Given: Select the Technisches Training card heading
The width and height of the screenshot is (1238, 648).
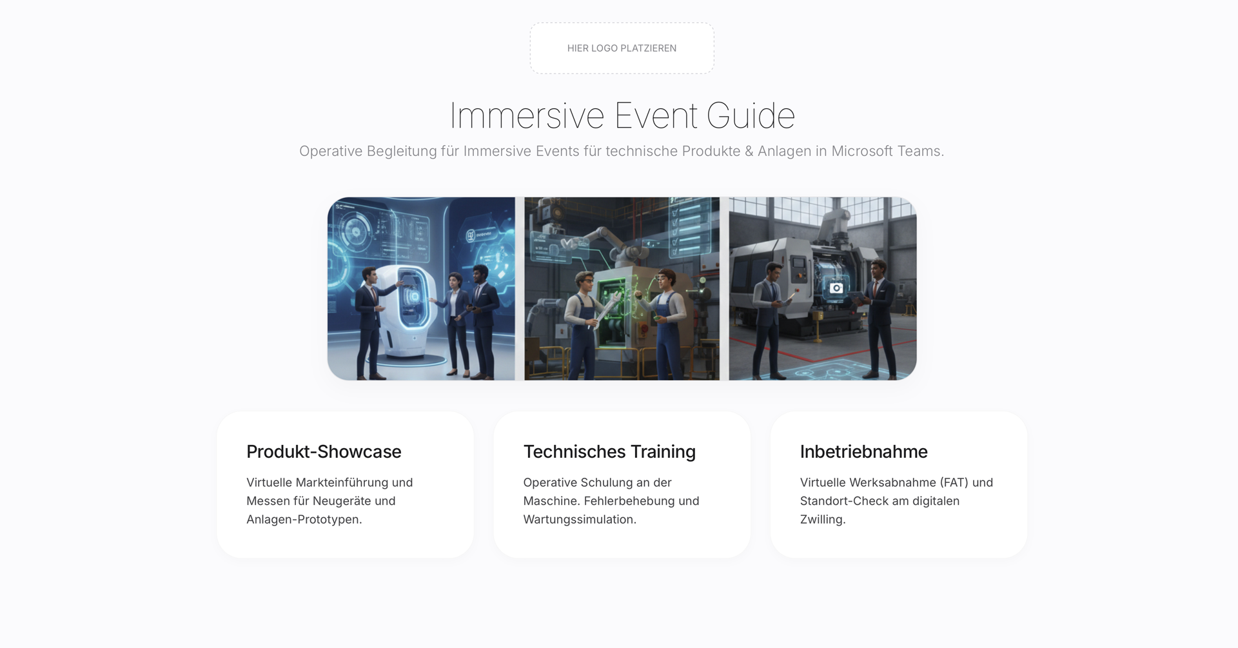Looking at the screenshot, I should pyautogui.click(x=609, y=452).
